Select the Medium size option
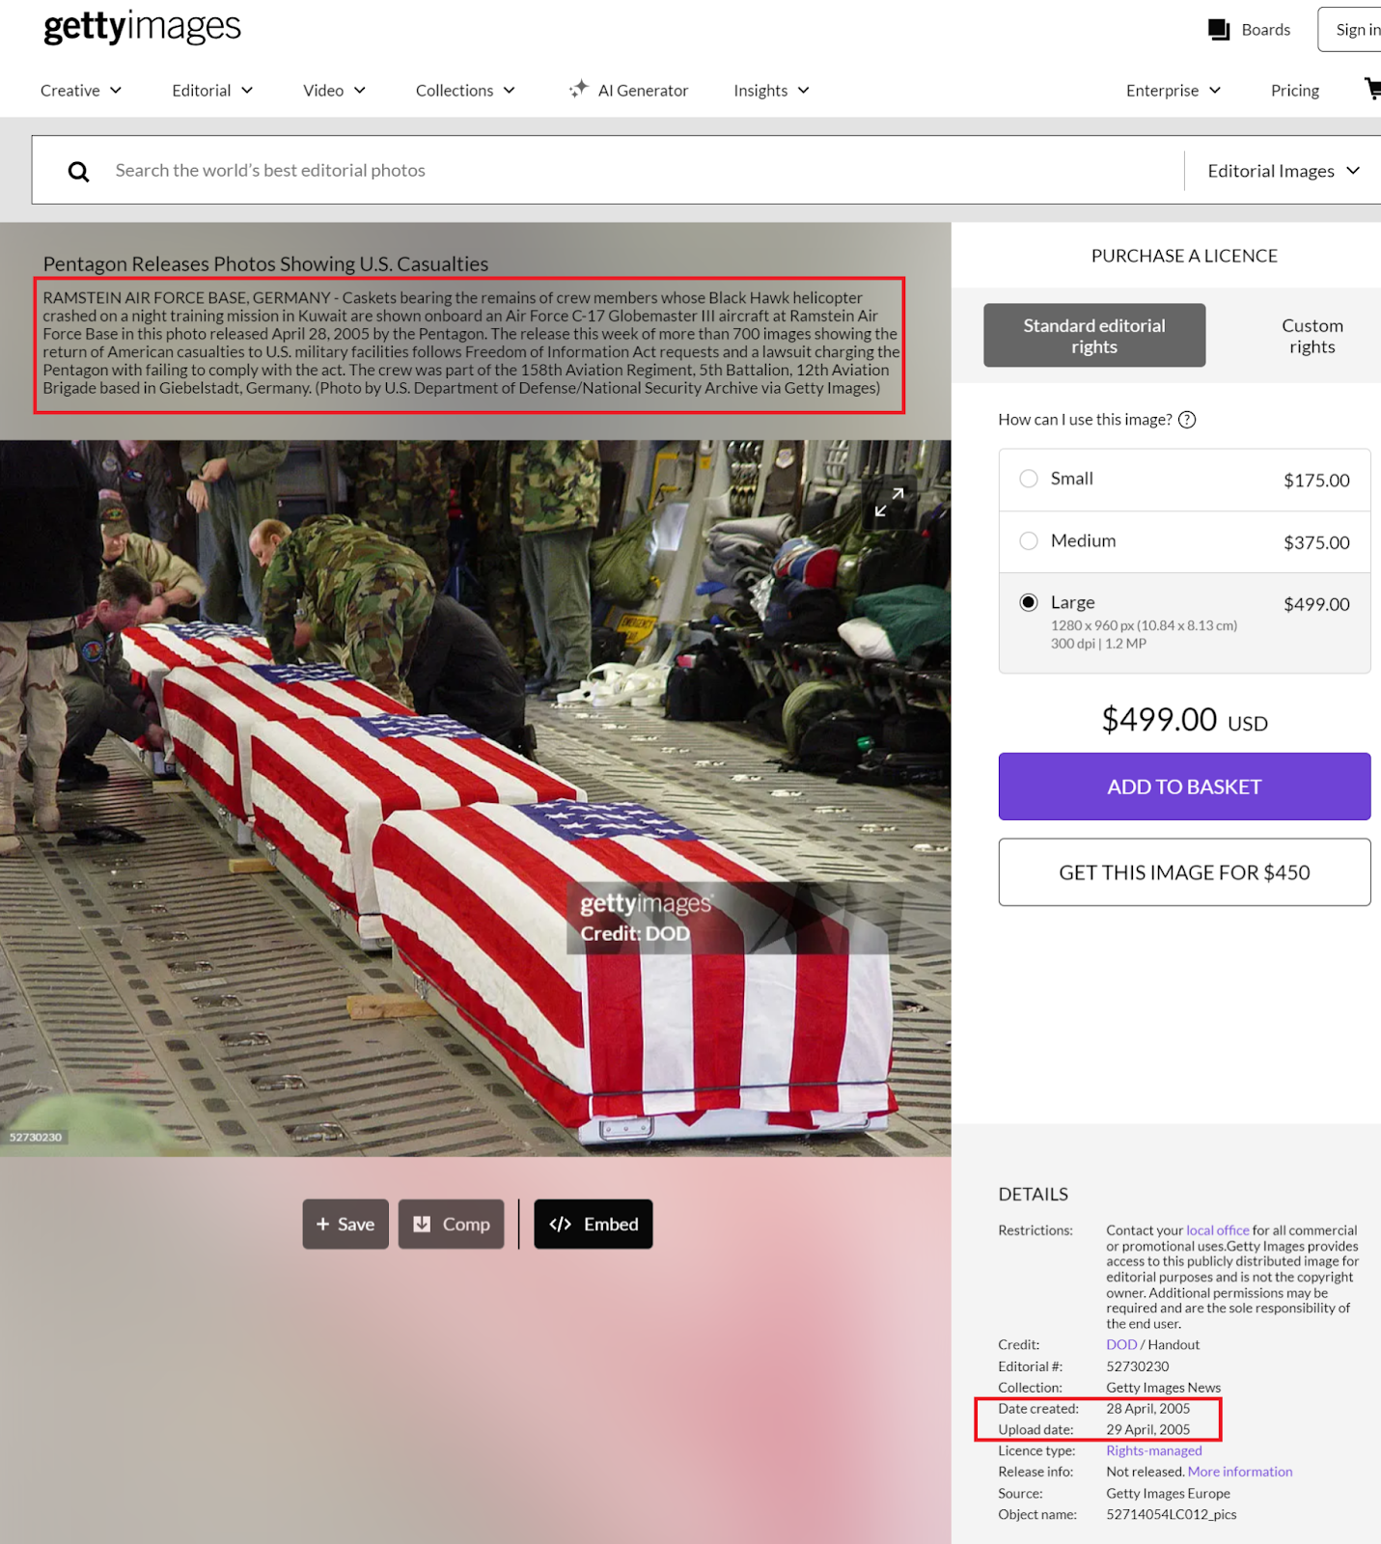The width and height of the screenshot is (1381, 1544). [x=1184, y=541]
